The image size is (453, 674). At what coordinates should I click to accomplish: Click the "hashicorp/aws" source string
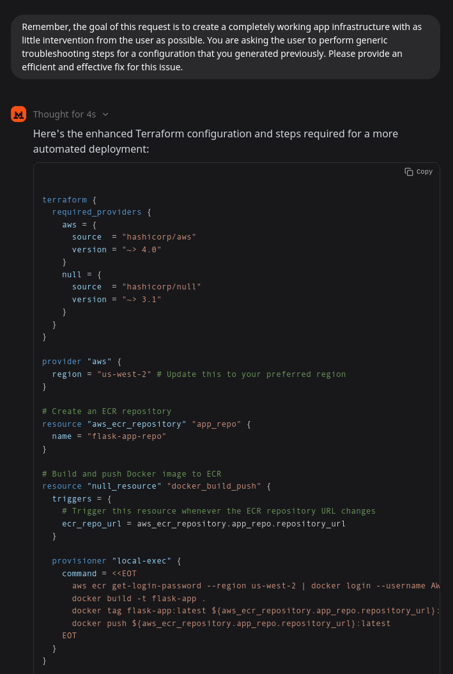[x=159, y=237]
